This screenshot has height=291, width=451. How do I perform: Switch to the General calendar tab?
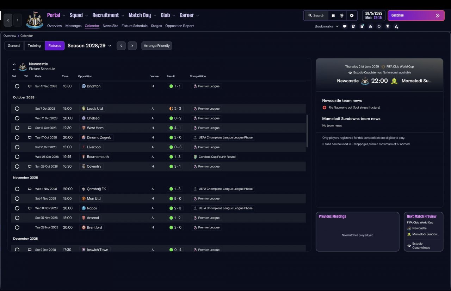click(14, 46)
